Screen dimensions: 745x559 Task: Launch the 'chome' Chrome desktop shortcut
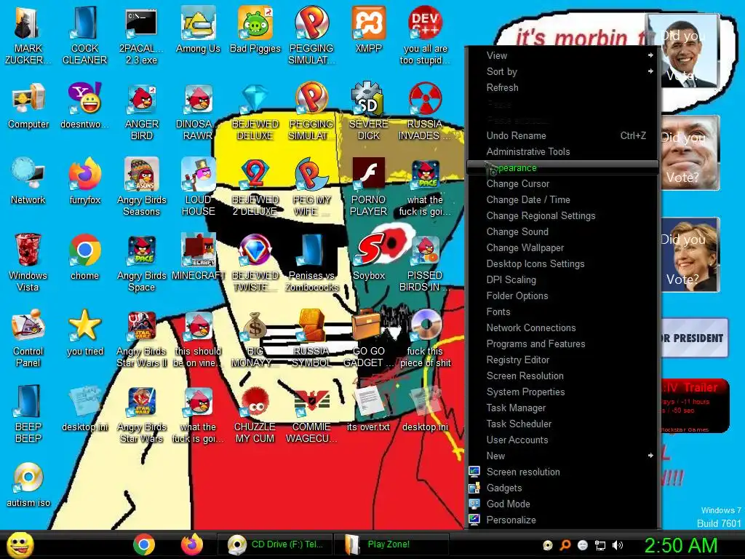[x=84, y=257]
